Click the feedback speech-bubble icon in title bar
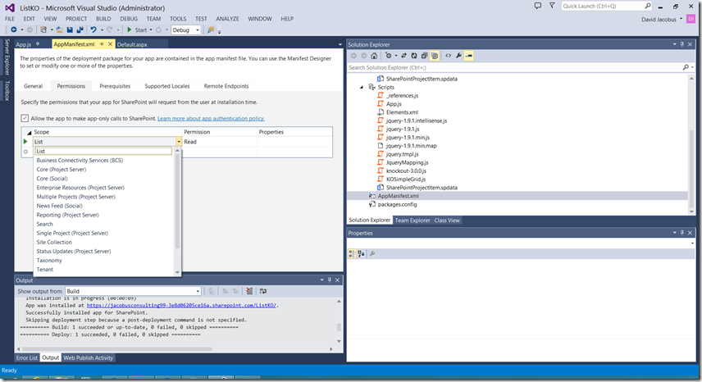 pos(538,6)
